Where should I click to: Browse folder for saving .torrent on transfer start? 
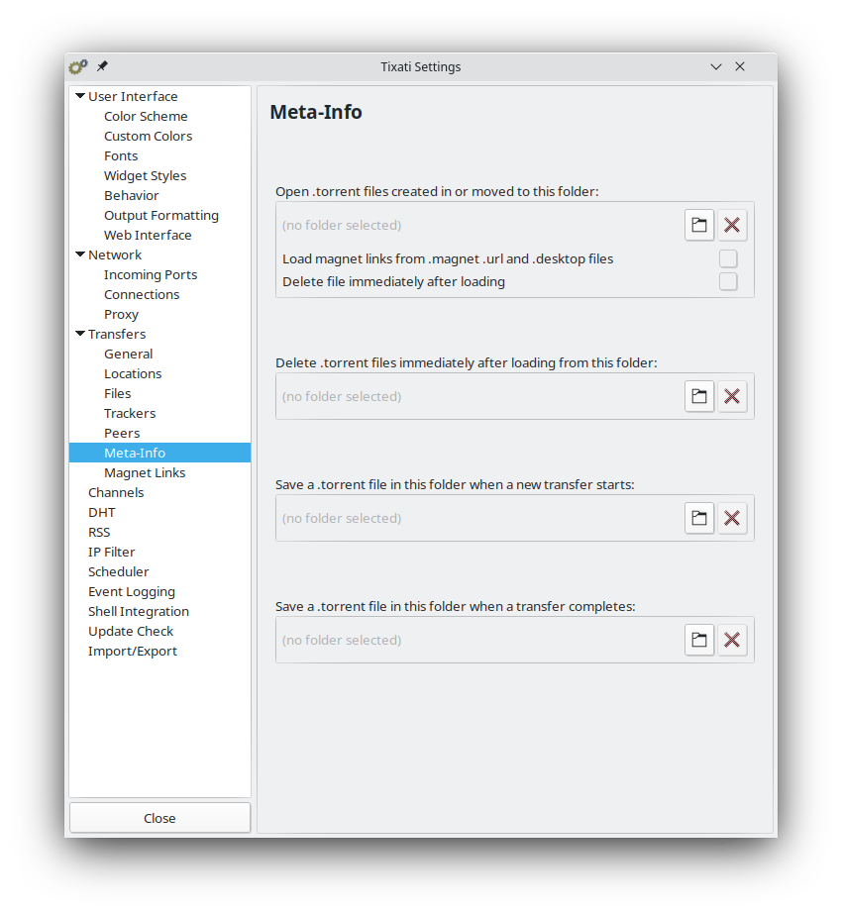(x=699, y=517)
